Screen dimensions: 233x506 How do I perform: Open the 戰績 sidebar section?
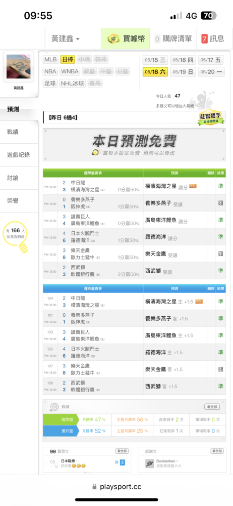19,132
